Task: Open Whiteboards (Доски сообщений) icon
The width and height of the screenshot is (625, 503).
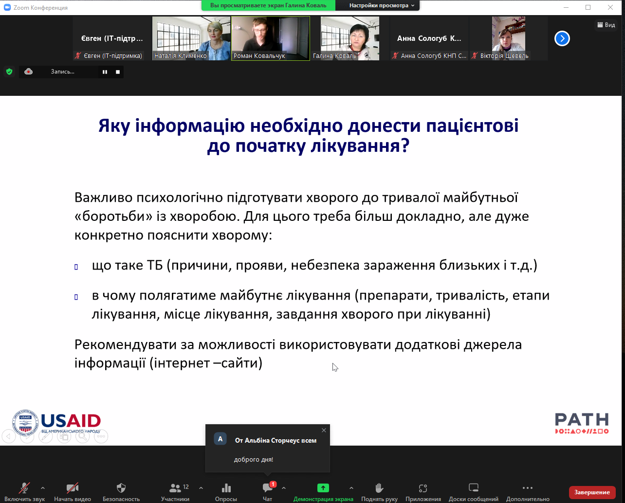Action: tap(474, 488)
